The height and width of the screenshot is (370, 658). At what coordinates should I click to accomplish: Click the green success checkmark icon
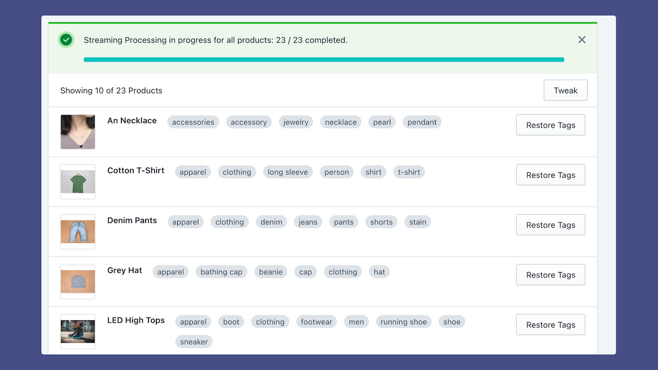[66, 40]
